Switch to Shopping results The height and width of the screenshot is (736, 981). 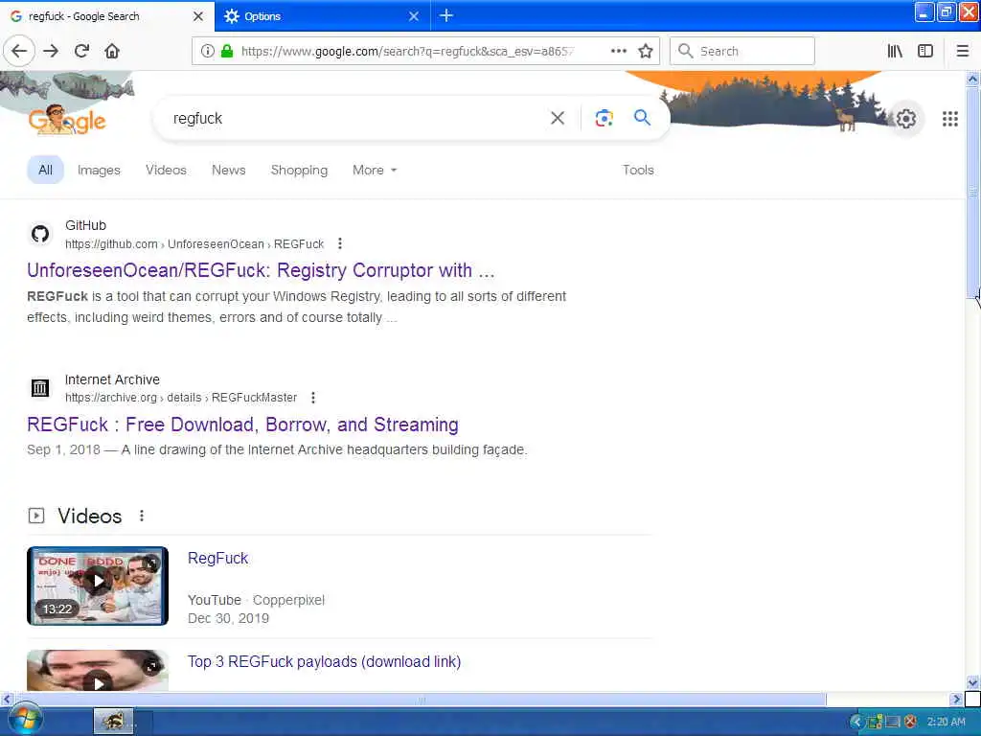(299, 170)
